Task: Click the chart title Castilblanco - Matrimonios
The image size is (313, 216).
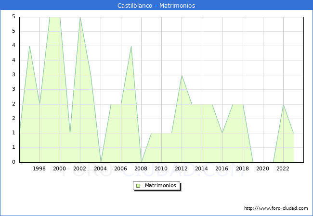Action: click(x=156, y=5)
